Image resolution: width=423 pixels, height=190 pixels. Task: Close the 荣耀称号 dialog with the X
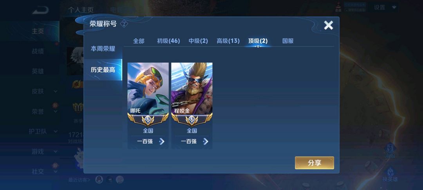tap(328, 25)
